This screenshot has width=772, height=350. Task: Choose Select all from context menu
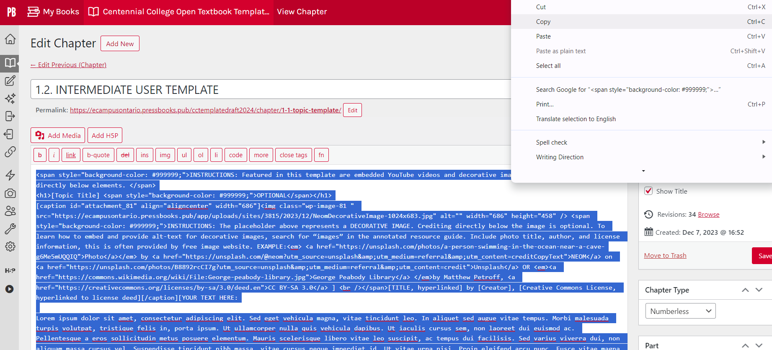[x=548, y=66]
